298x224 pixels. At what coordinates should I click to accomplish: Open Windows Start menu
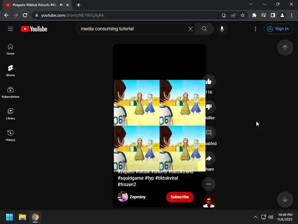coord(9,217)
